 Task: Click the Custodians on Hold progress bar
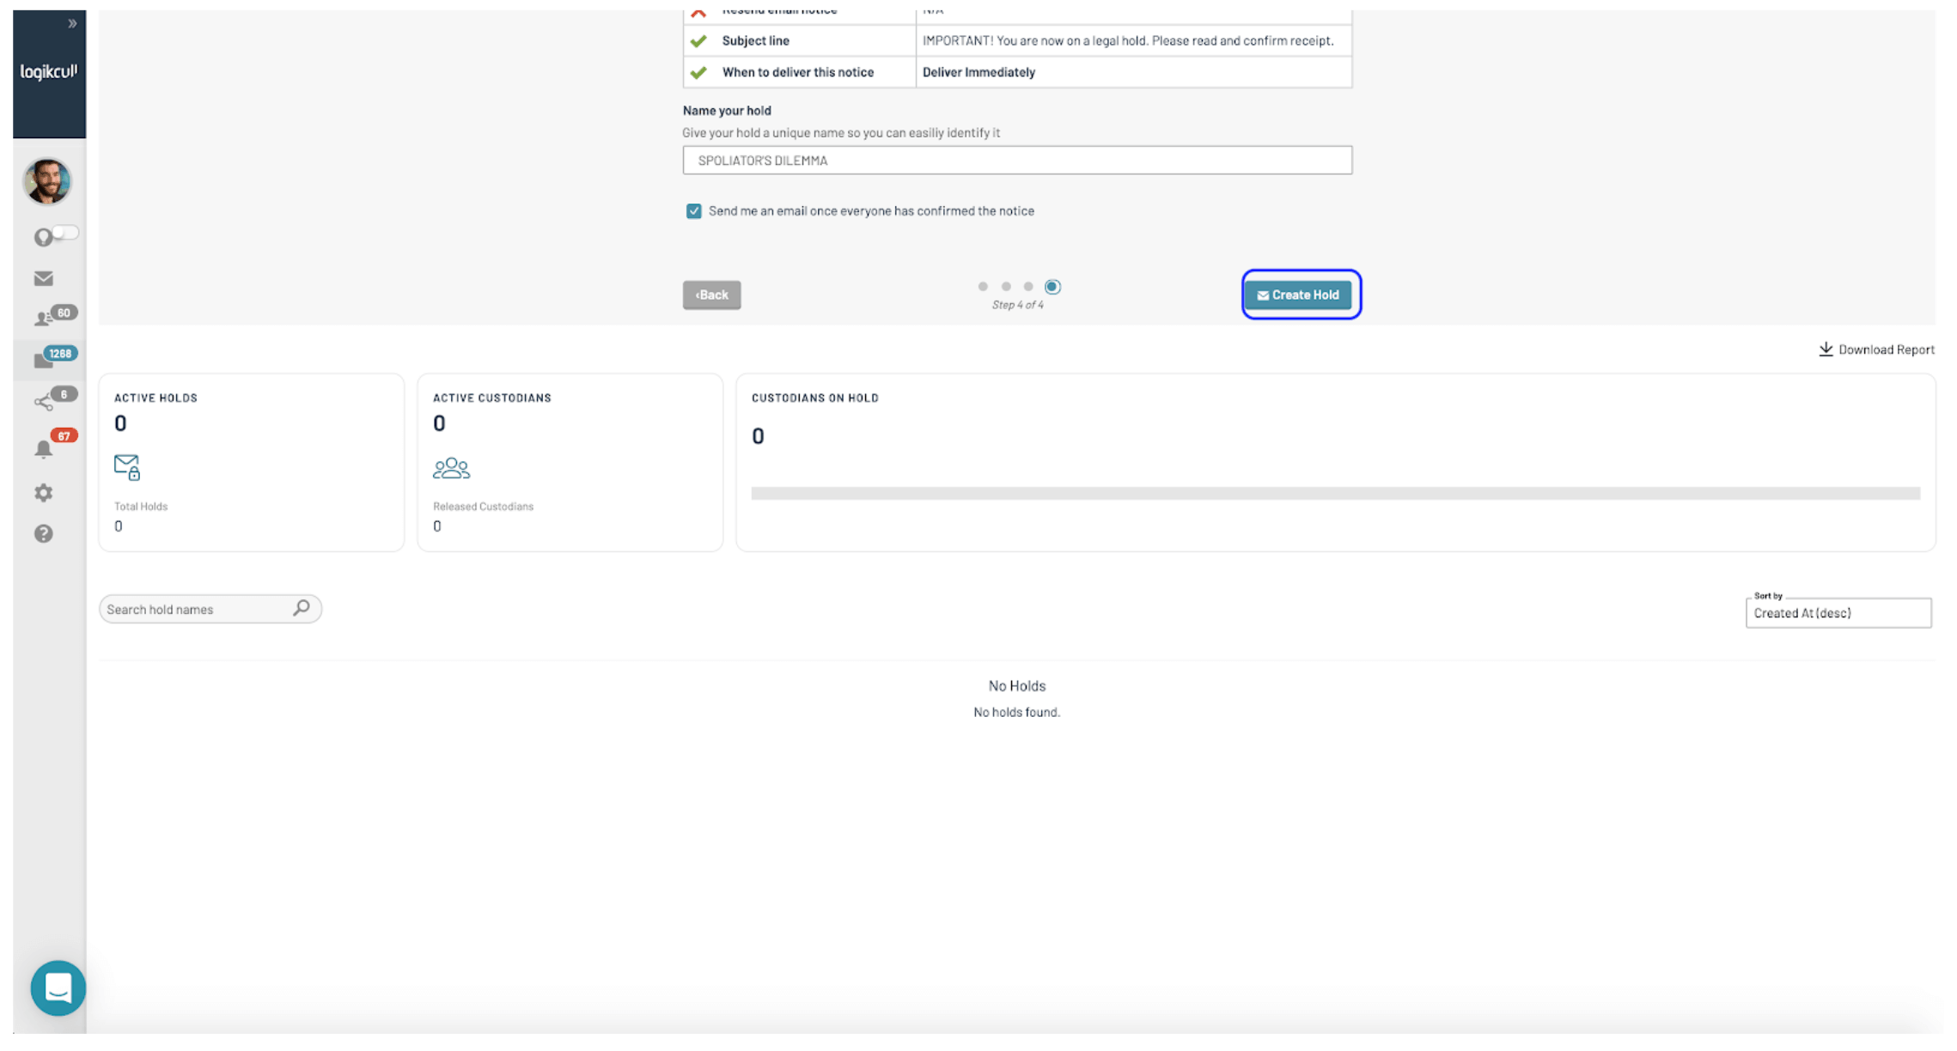1335,494
